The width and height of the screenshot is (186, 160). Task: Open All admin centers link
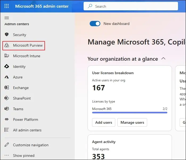pos(27,130)
